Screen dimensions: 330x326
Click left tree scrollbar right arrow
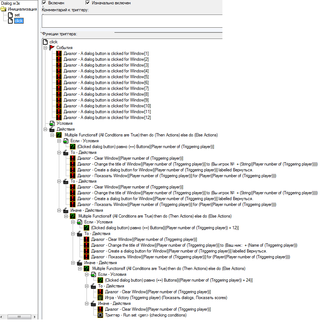[35, 317]
